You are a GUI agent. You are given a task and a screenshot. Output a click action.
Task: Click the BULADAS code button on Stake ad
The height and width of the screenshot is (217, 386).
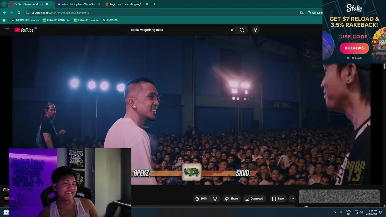coord(354,48)
